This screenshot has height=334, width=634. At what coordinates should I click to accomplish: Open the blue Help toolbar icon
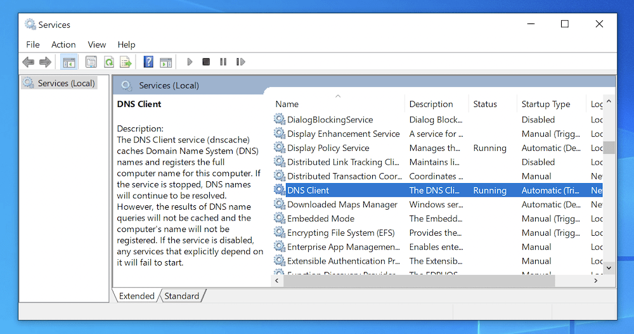(148, 62)
